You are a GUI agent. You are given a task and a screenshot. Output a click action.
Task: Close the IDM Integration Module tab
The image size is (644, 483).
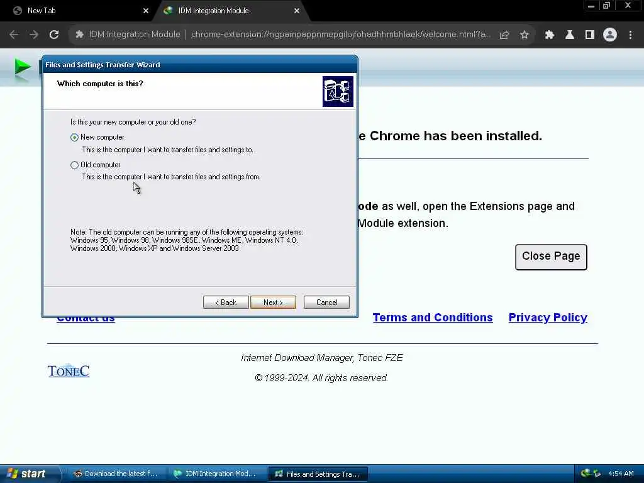coord(297,11)
